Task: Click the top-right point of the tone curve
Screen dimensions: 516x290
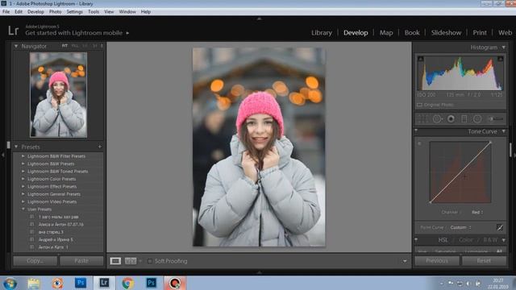Action: (490, 143)
